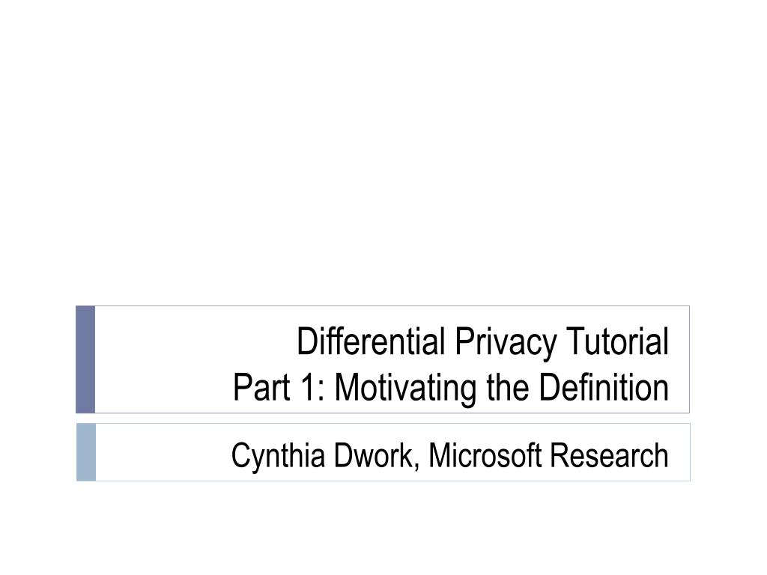Image resolution: width=767 pixels, height=575 pixels.
Task: Click empty space inside subtitle box left of Cynthia
Action: [x=162, y=452]
